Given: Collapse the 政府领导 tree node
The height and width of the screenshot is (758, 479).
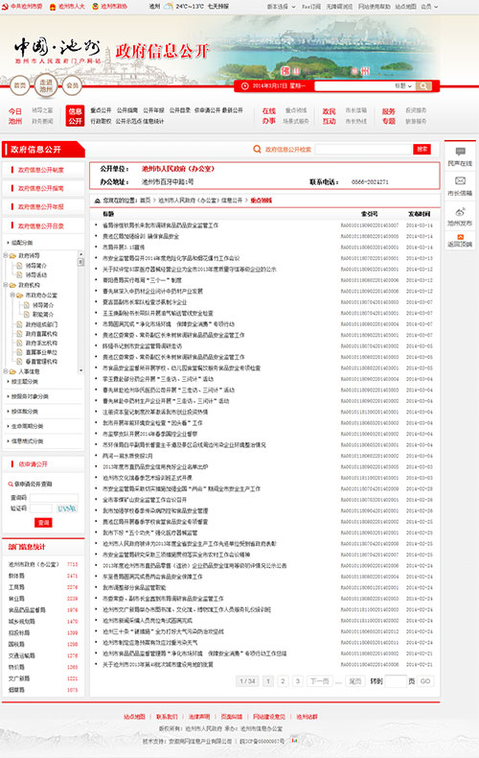Looking at the screenshot, I should click(6, 255).
